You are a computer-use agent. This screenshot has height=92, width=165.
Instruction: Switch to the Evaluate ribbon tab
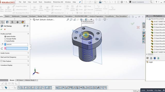pyautogui.click(x=24, y=16)
